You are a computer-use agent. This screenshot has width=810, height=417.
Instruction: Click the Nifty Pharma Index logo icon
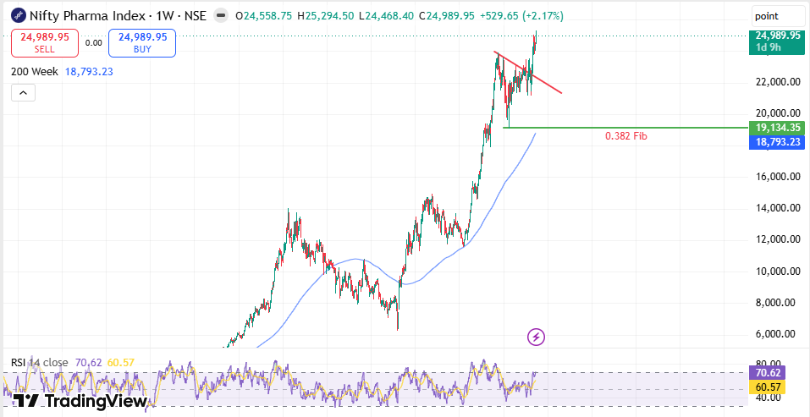click(x=19, y=15)
